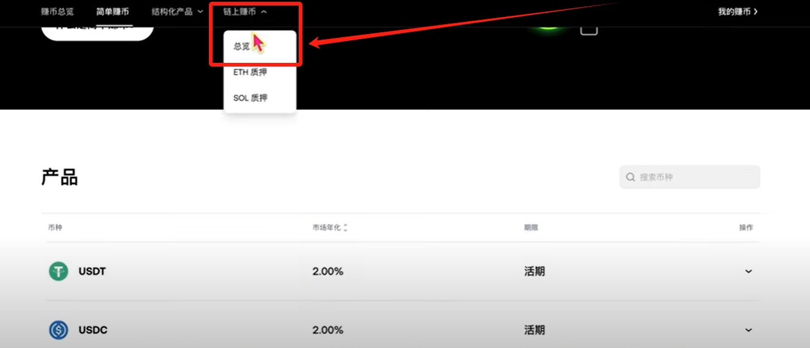Viewport: 810px width, 348px height.
Task: Click the arrow next to 我的赚币
Action: 756,12
